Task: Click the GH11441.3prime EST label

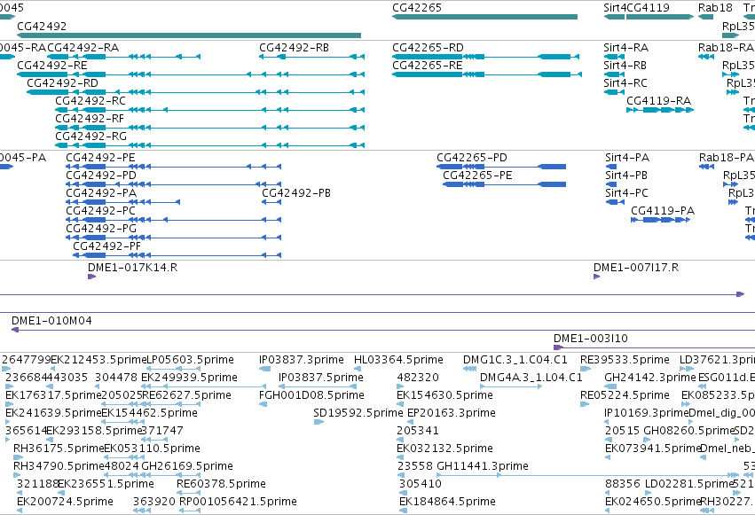Action: [483, 467]
